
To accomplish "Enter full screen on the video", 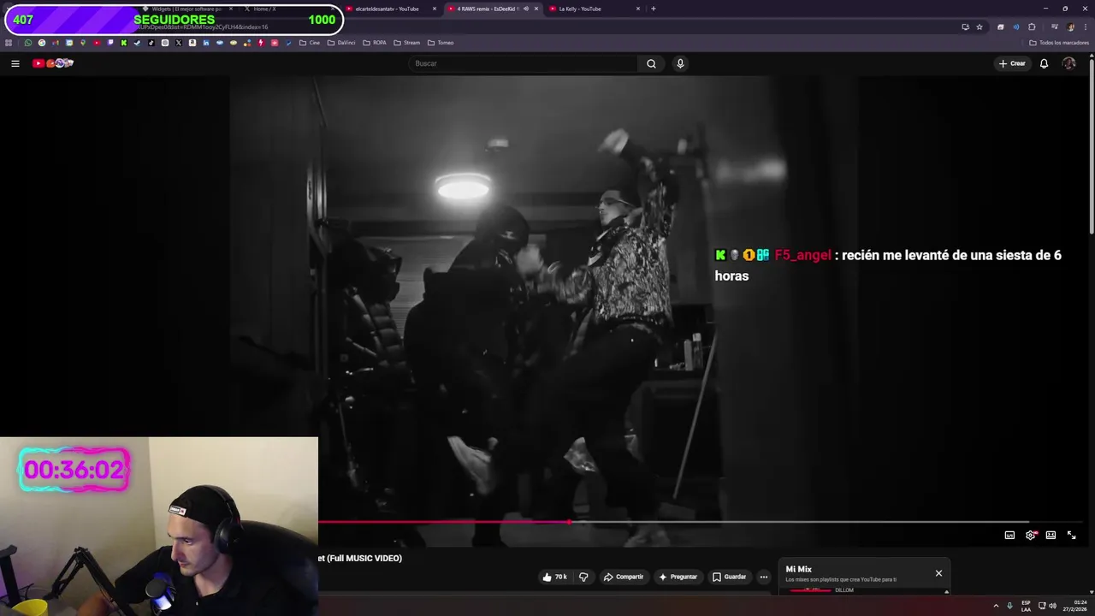I will pyautogui.click(x=1071, y=535).
